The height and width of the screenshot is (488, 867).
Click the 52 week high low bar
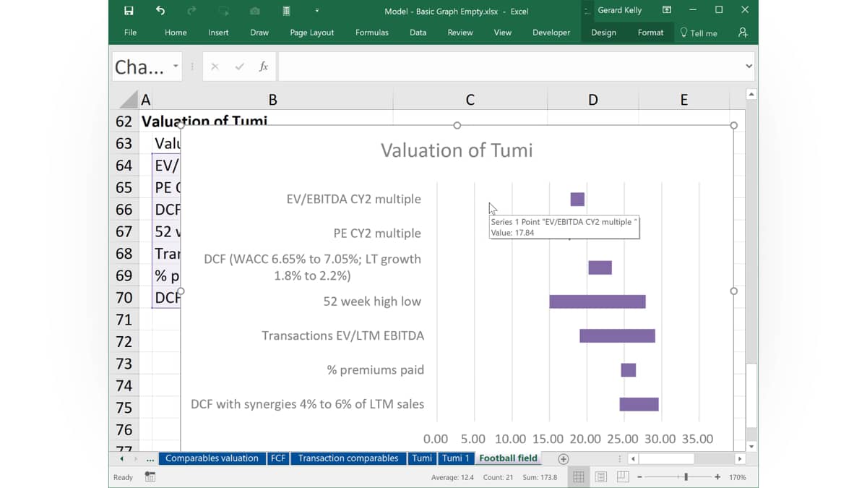(x=598, y=301)
